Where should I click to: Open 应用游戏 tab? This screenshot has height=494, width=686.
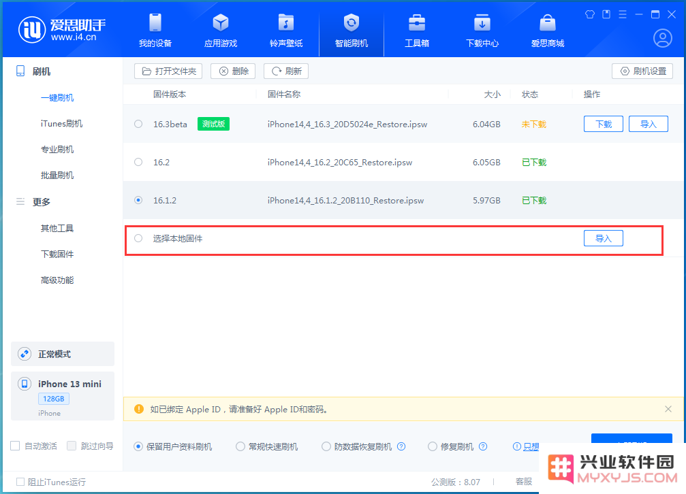221,31
